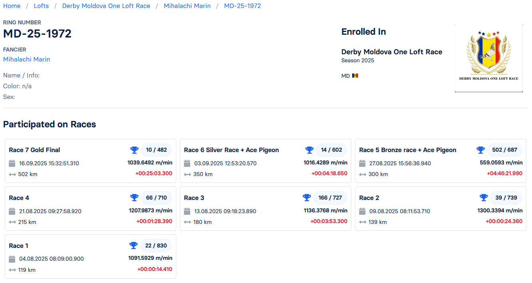Open fancier Mihalachi Marin profile link

pos(26,59)
